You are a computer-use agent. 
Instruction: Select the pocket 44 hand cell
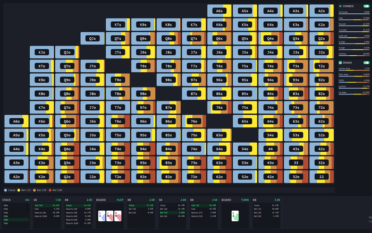[270, 149]
